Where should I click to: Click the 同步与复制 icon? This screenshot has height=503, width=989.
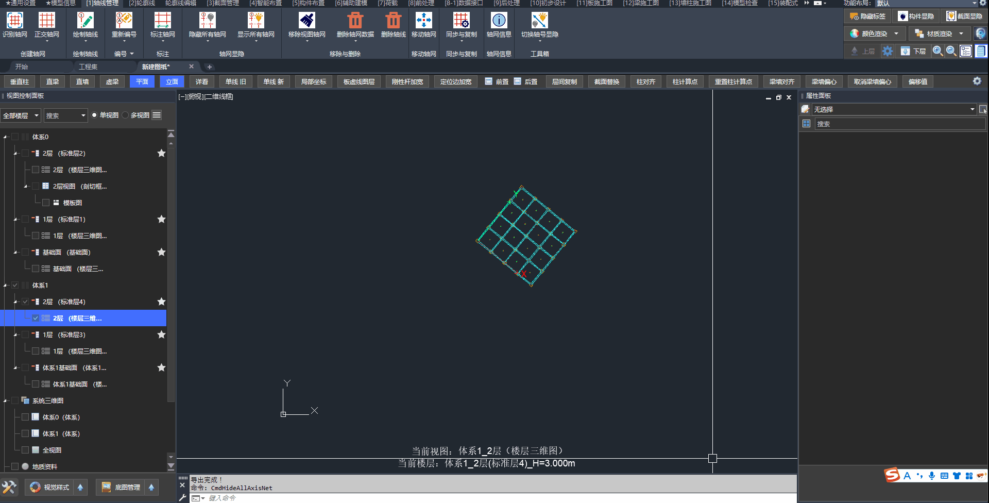click(x=461, y=21)
